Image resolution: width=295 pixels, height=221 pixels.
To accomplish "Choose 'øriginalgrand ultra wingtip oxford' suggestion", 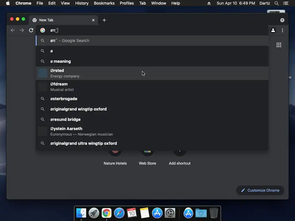I will (152, 143).
